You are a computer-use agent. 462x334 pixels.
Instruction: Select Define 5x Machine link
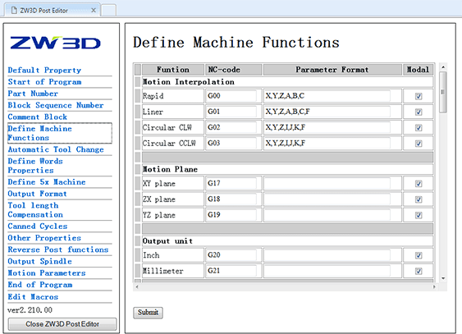[47, 182]
